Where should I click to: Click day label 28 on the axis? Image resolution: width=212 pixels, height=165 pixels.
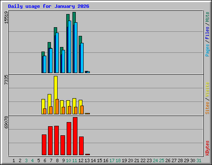coord(180,160)
